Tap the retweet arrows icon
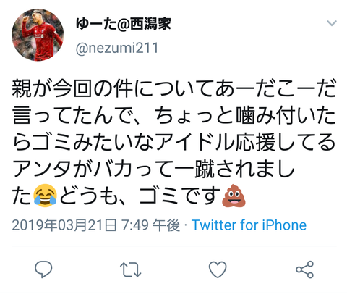 130,269
